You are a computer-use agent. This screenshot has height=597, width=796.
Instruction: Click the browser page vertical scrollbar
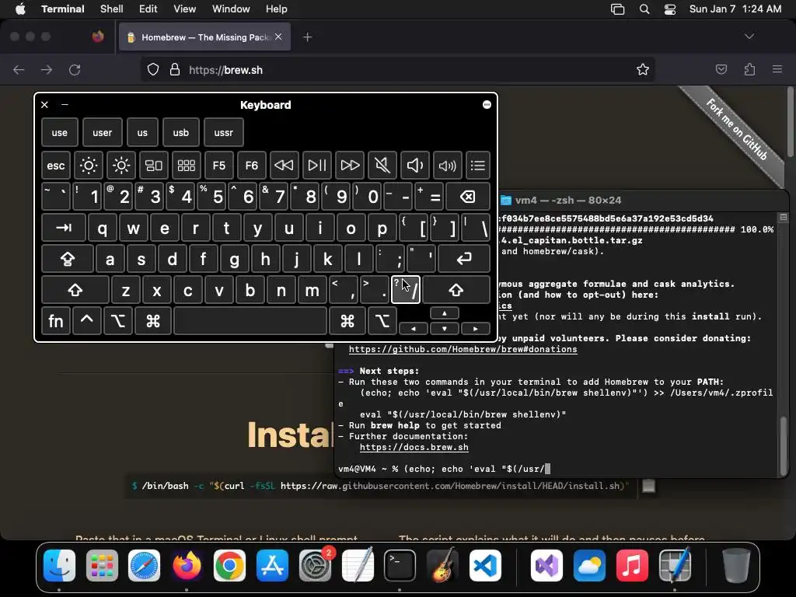pos(790,122)
